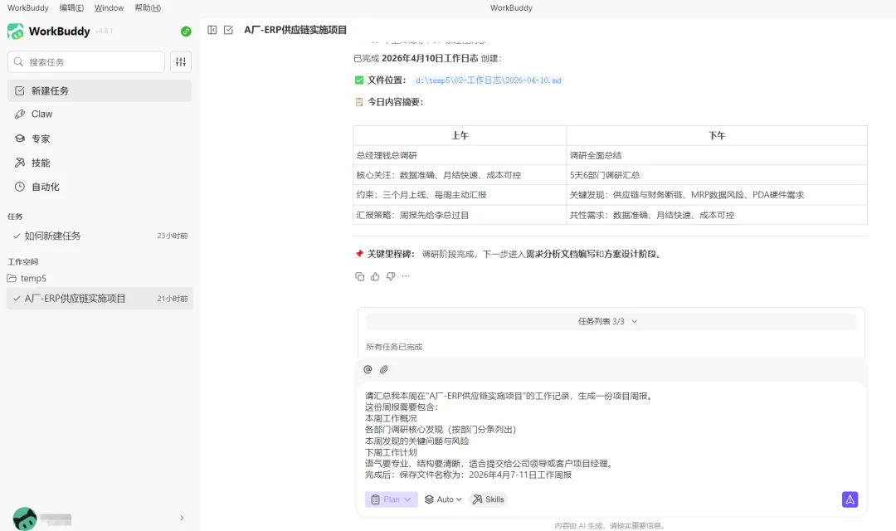This screenshot has width=896, height=531.
Task: Attach a file with the paperclip icon
Action: coord(384,369)
